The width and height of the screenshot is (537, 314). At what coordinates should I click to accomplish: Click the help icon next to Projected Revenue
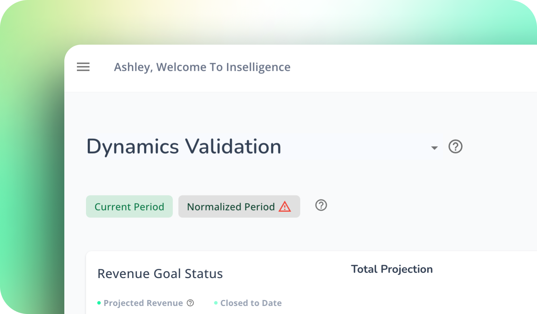click(190, 303)
